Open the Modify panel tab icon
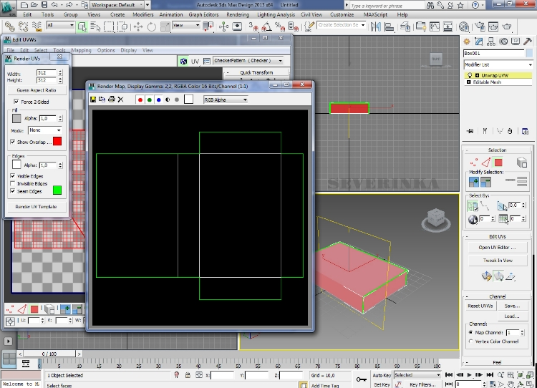The image size is (537, 388). click(479, 42)
